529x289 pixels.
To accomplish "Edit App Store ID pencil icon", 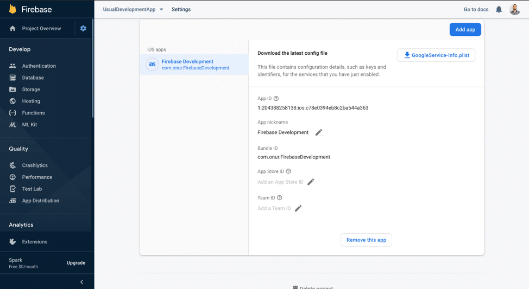I will pos(311,182).
